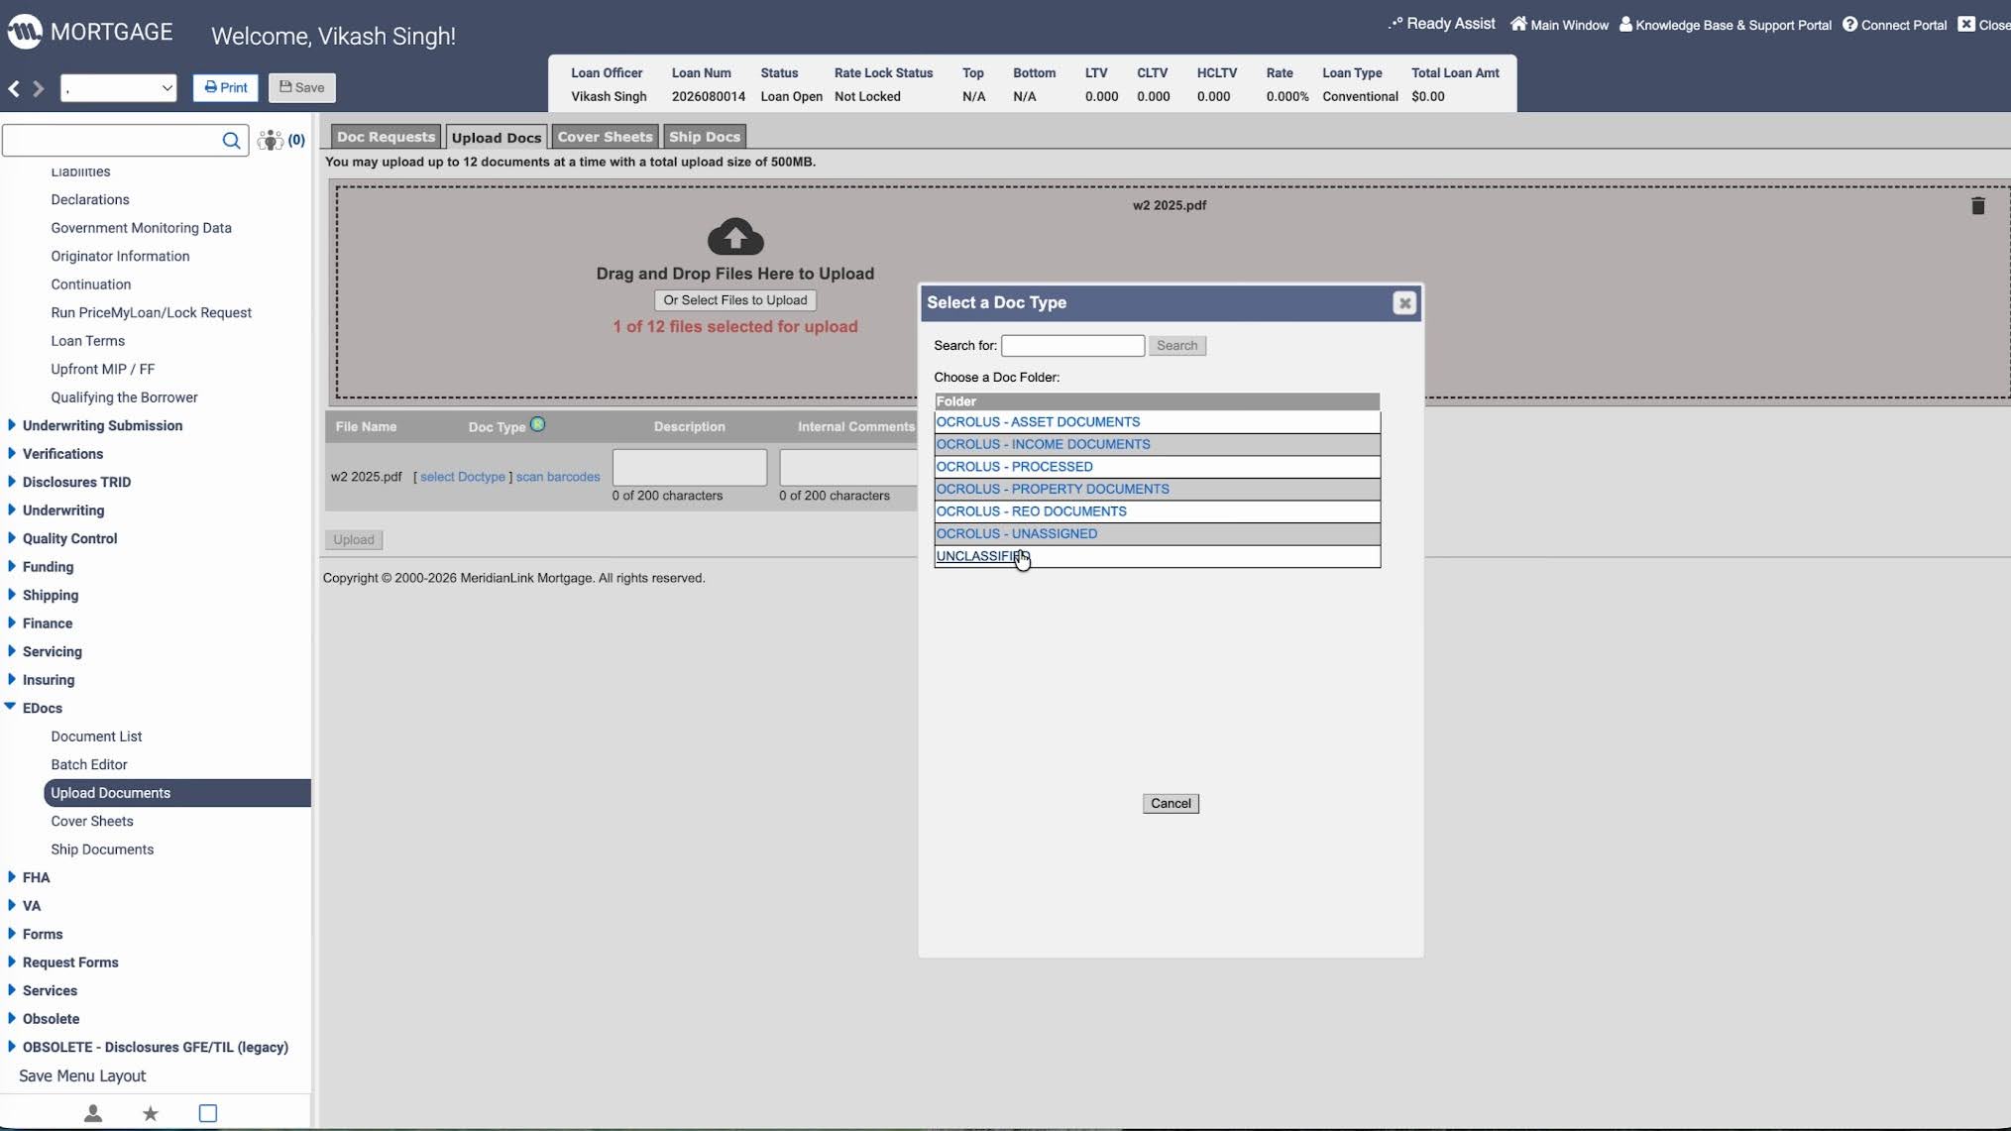Click the back navigation arrow
Screen dimensions: 2011x1131
[14, 88]
